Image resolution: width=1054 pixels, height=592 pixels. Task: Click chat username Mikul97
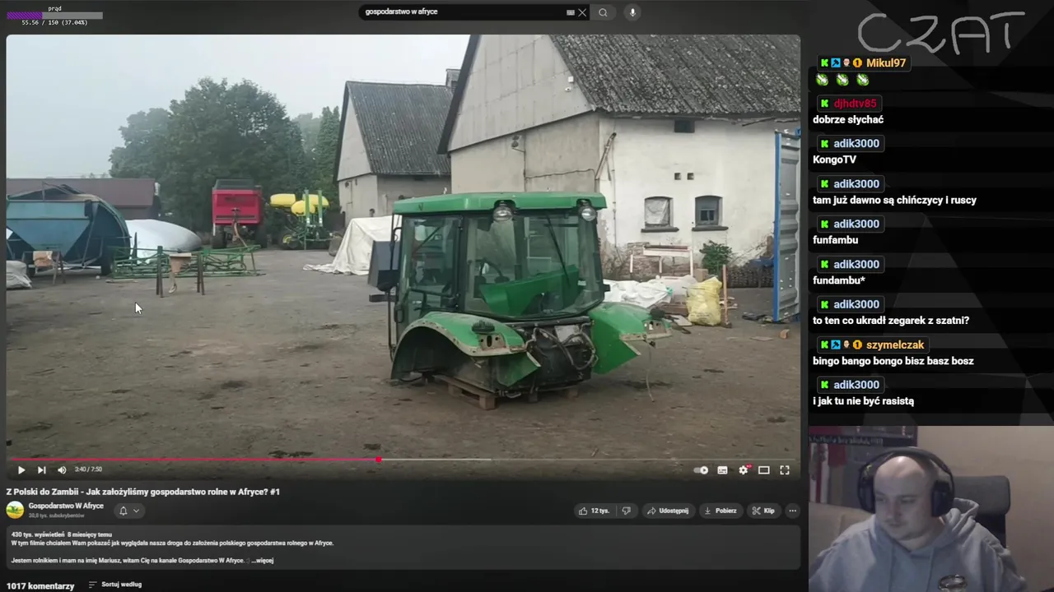886,63
